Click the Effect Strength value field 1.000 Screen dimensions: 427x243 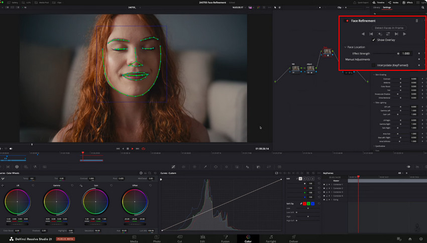coord(406,54)
